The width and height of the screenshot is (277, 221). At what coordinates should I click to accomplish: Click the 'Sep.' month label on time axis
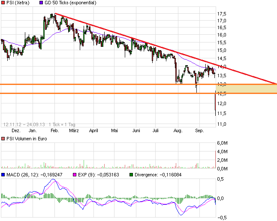click(x=198, y=130)
